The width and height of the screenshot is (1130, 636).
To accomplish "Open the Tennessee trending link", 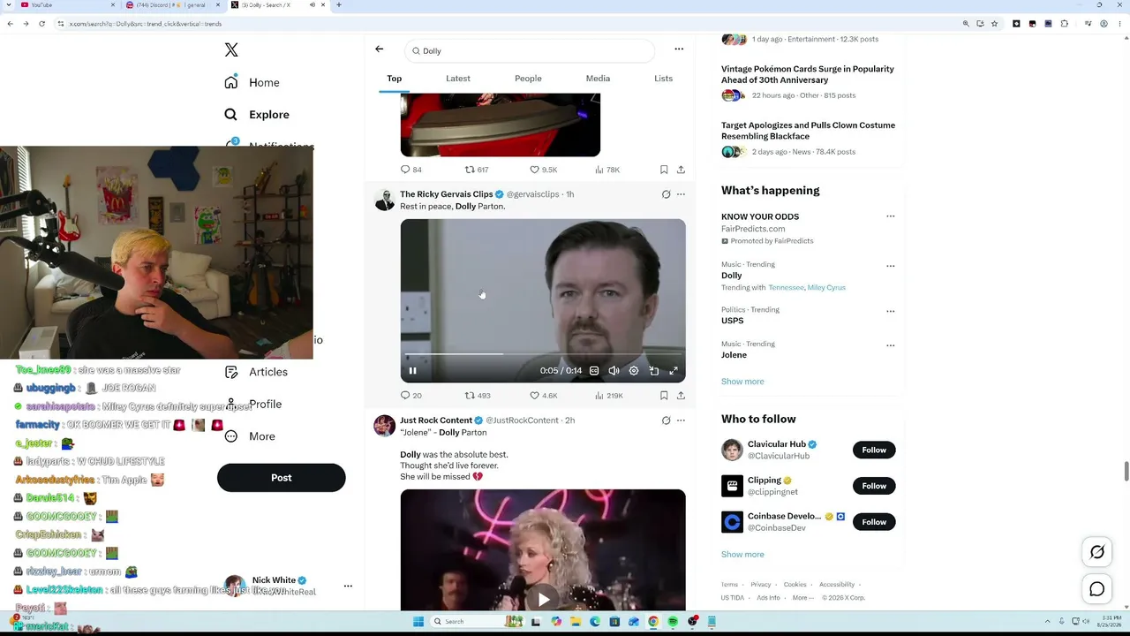I will click(786, 288).
